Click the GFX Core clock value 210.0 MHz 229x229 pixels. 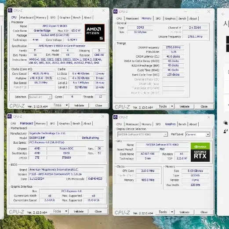[148, 171]
